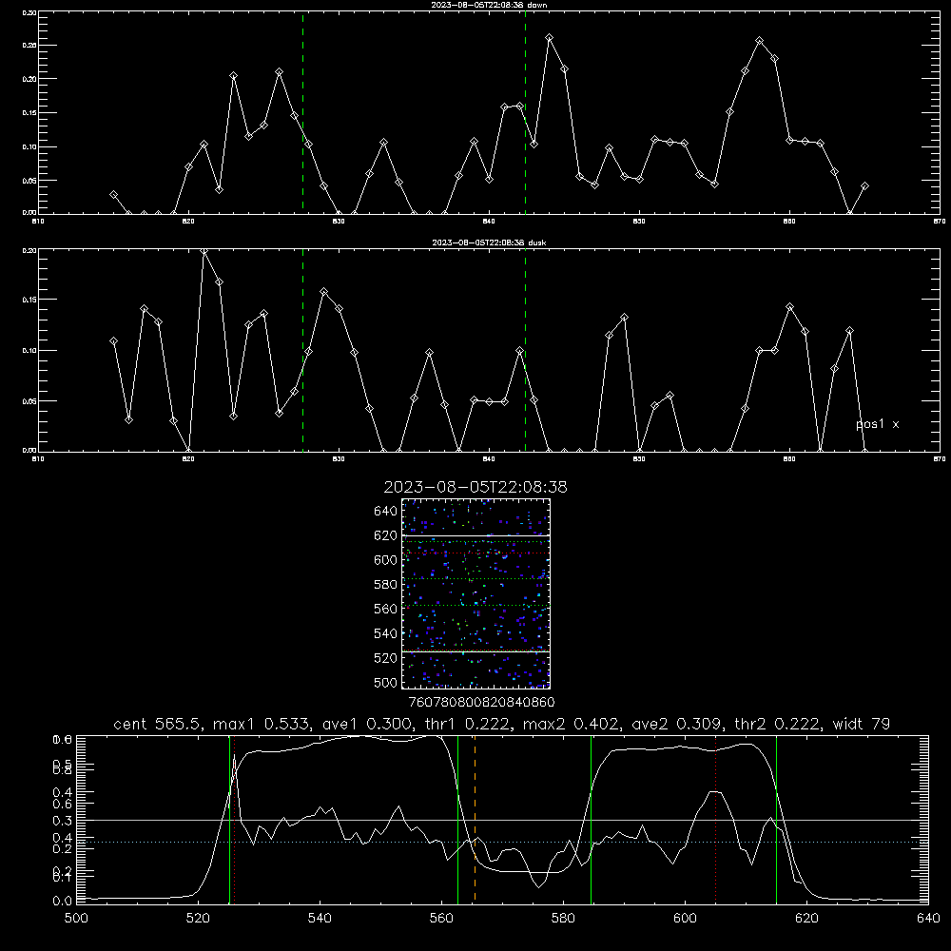Image resolution: width=951 pixels, height=951 pixels.
Task: Click the 'max2 0.402' value
Action: (x=570, y=724)
